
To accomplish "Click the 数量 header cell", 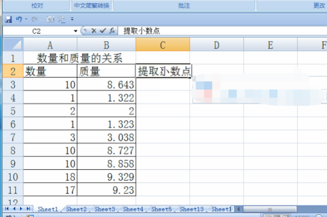I will pos(50,71).
